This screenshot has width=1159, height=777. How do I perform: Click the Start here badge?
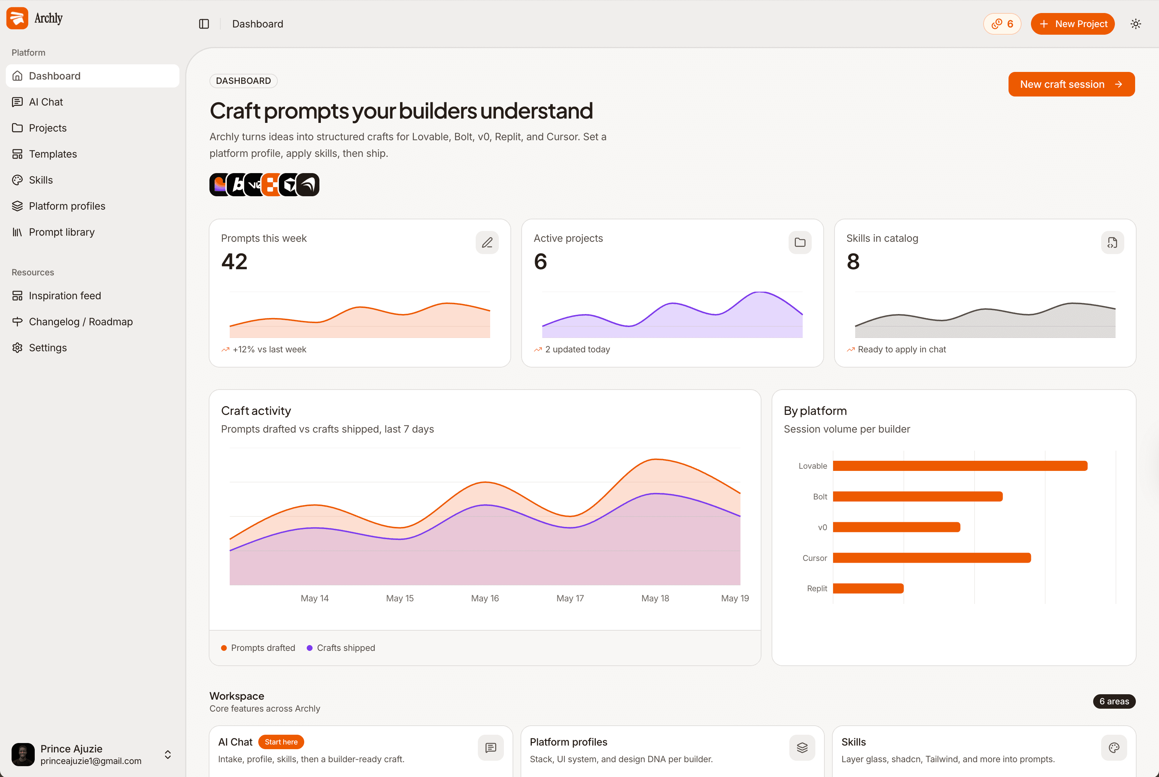point(281,742)
